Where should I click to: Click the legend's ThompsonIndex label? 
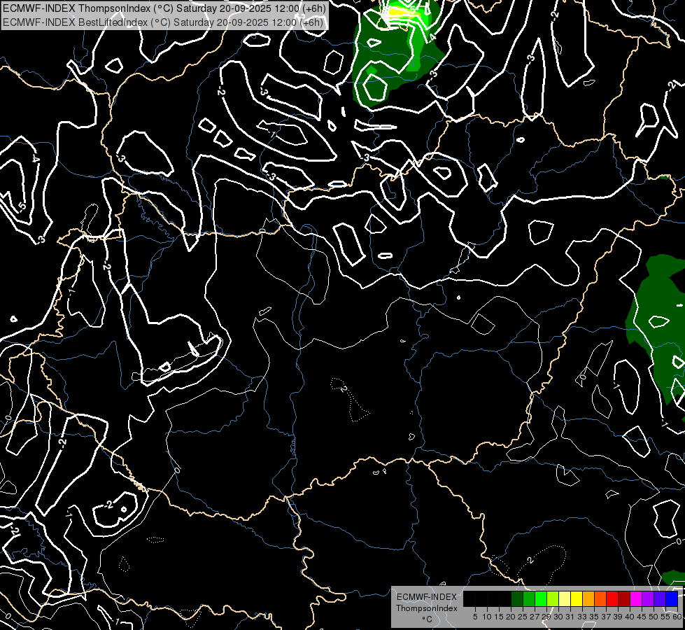(x=427, y=608)
